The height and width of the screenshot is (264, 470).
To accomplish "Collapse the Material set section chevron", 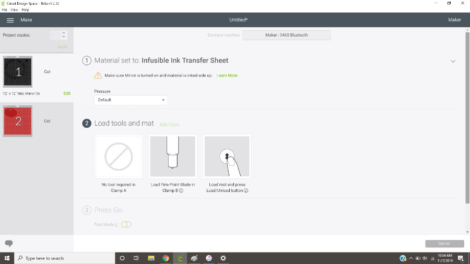I will pyautogui.click(x=453, y=61).
